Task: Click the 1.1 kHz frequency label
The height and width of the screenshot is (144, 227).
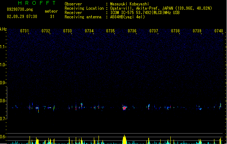Action: click(x=3, y=47)
